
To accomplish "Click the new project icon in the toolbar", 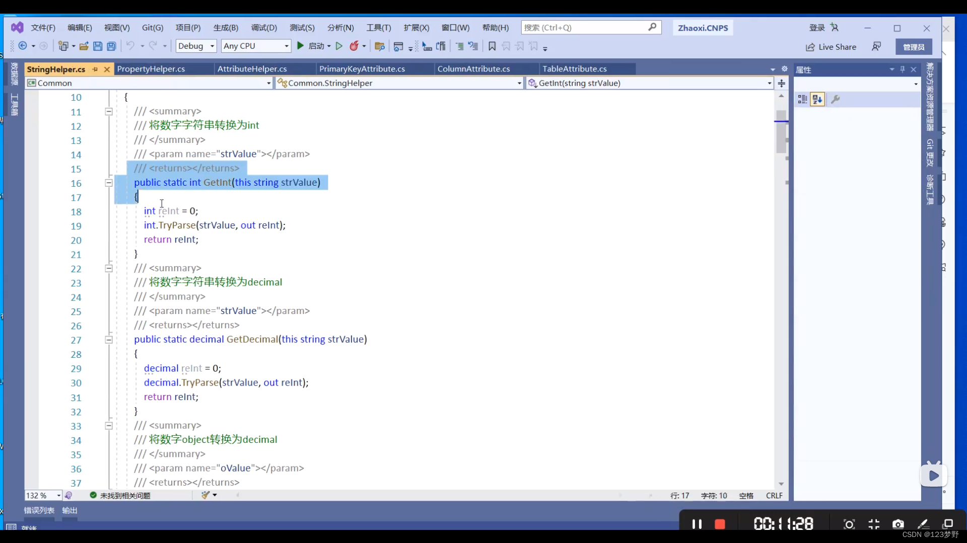I will click(x=63, y=46).
